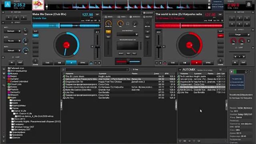The image size is (256, 144).
Task: Trigger deck A hot cue 2
Action: point(16,18)
